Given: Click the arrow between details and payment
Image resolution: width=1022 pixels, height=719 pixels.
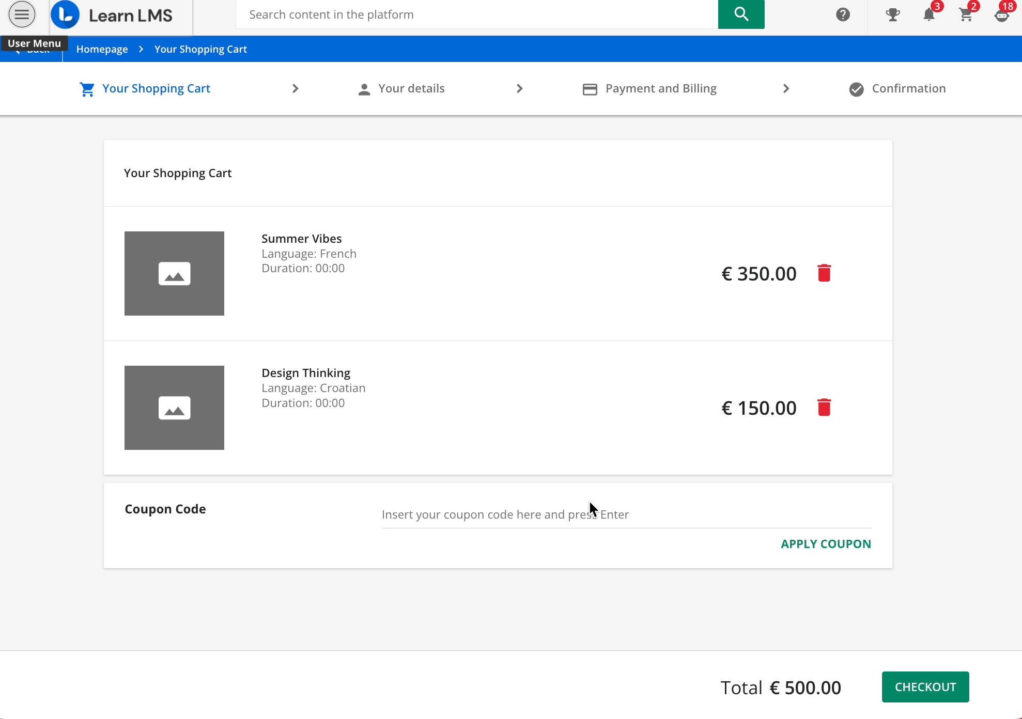Looking at the screenshot, I should coord(520,88).
